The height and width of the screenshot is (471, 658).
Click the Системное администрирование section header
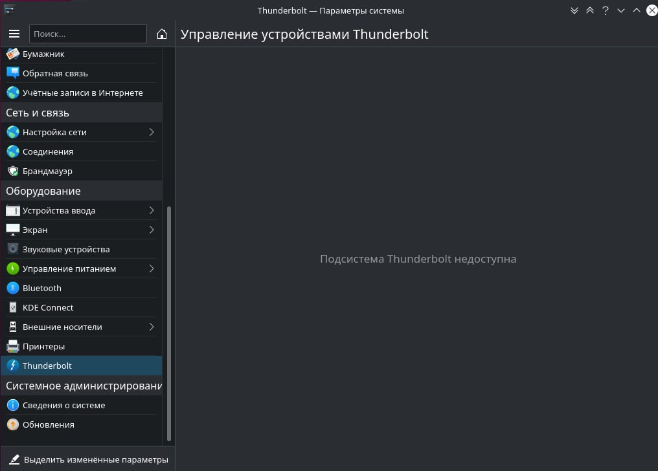click(82, 386)
